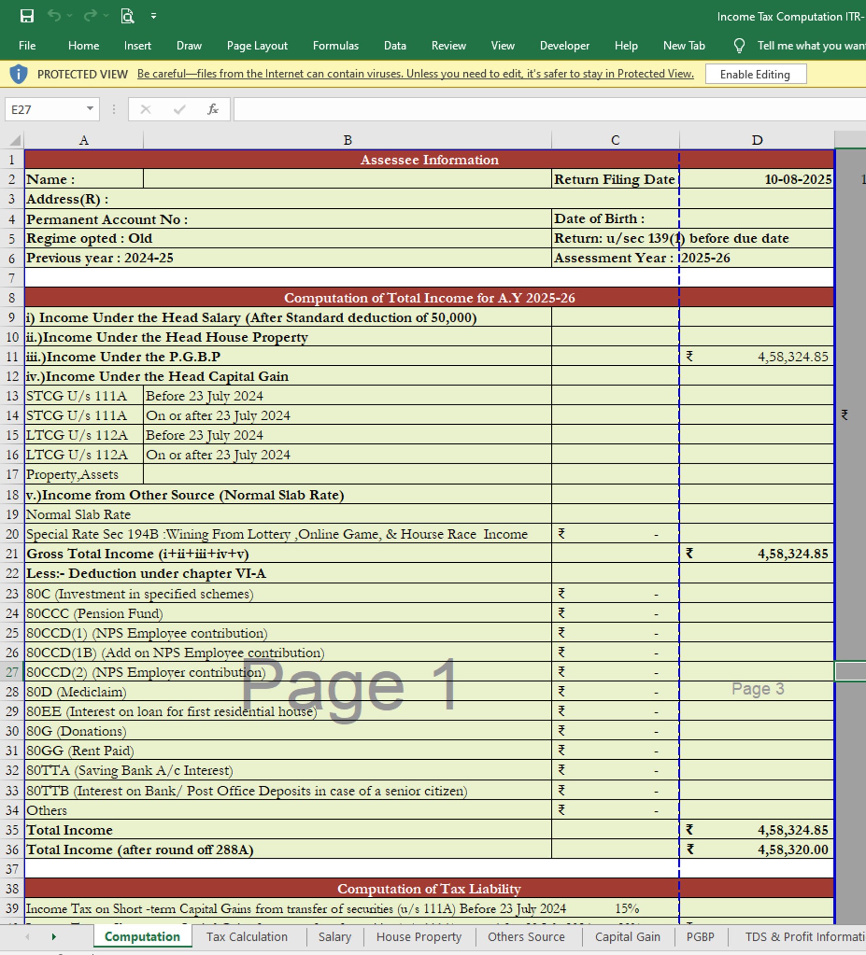Screen dimensions: 866x955
Task: Click the Insert Function fx icon
Action: (x=213, y=110)
